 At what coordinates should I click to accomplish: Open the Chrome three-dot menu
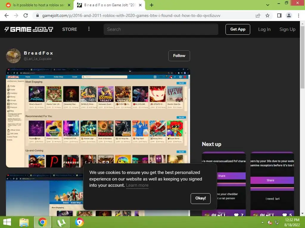tap(298, 15)
